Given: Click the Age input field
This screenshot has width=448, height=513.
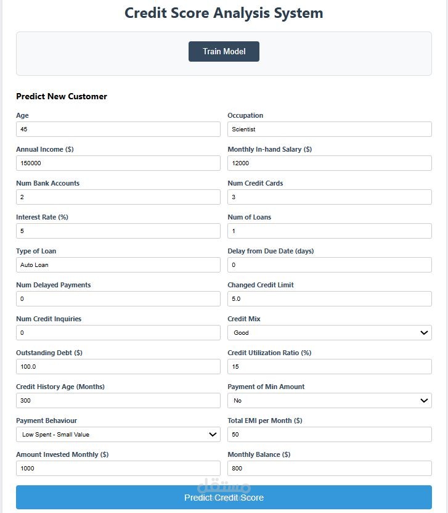Looking at the screenshot, I should click(x=118, y=129).
